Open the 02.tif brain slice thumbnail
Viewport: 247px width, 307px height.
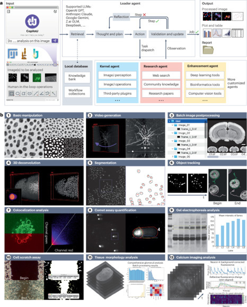pyautogui.click(x=223, y=150)
